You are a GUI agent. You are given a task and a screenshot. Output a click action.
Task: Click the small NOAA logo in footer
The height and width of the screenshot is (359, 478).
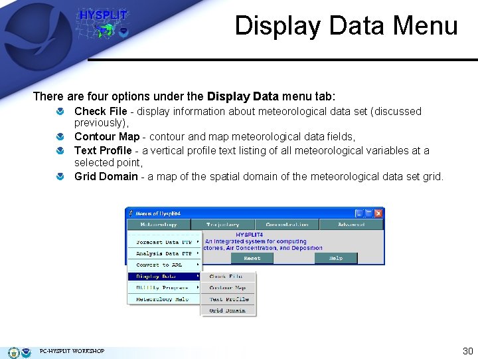[x=26, y=352]
